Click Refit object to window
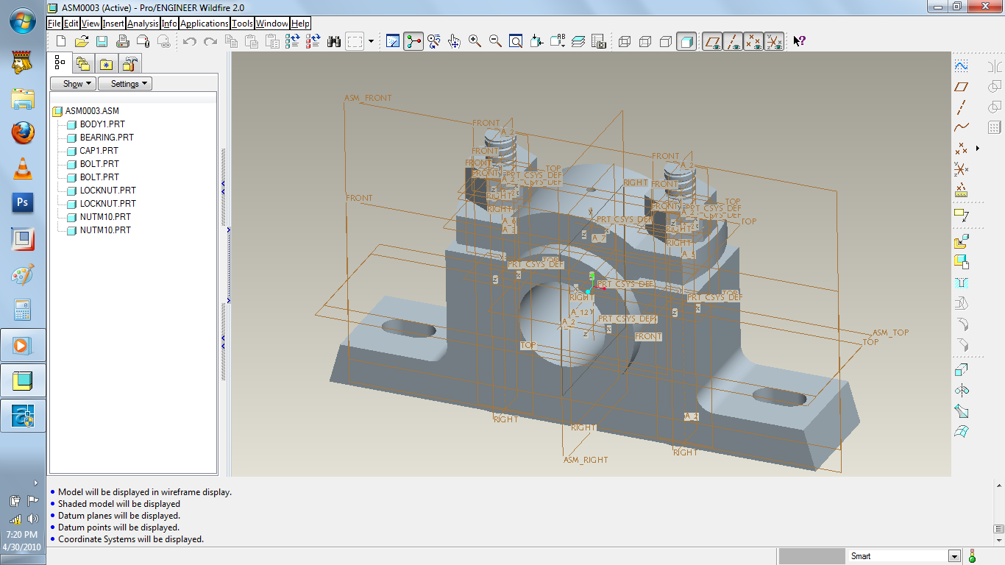This screenshot has height=565, width=1005. point(515,41)
